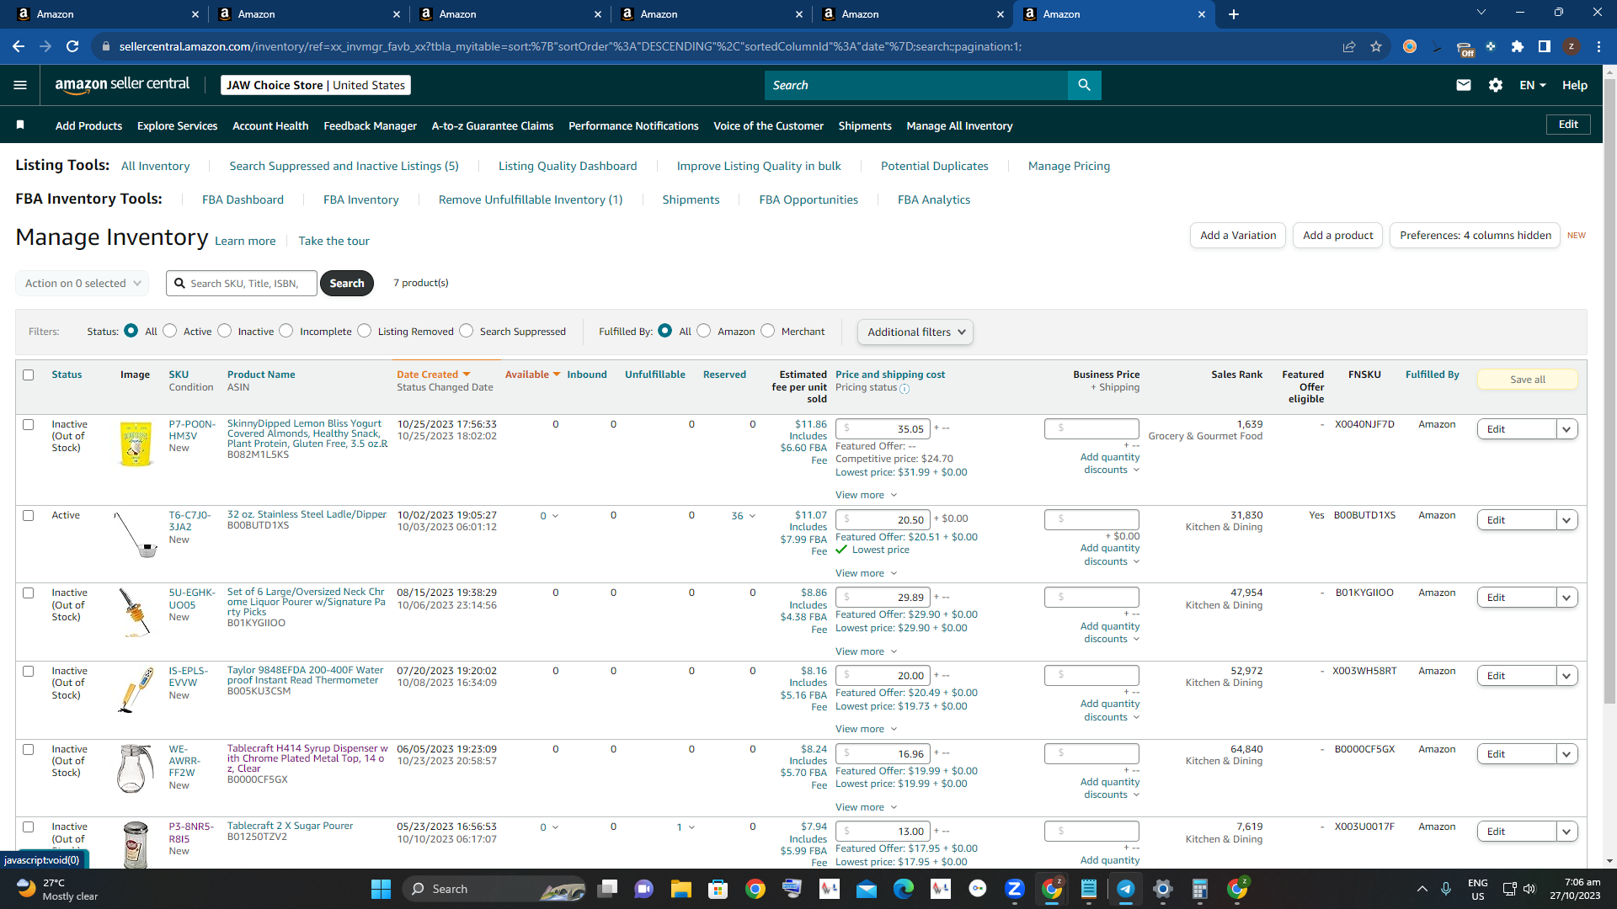Open the hamburger navigation menu
1617x909 pixels.
coord(20,85)
